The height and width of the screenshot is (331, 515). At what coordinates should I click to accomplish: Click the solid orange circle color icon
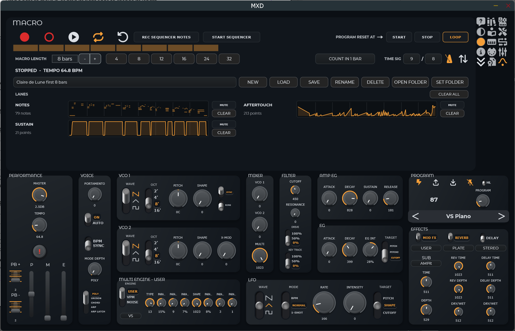click(x=481, y=42)
